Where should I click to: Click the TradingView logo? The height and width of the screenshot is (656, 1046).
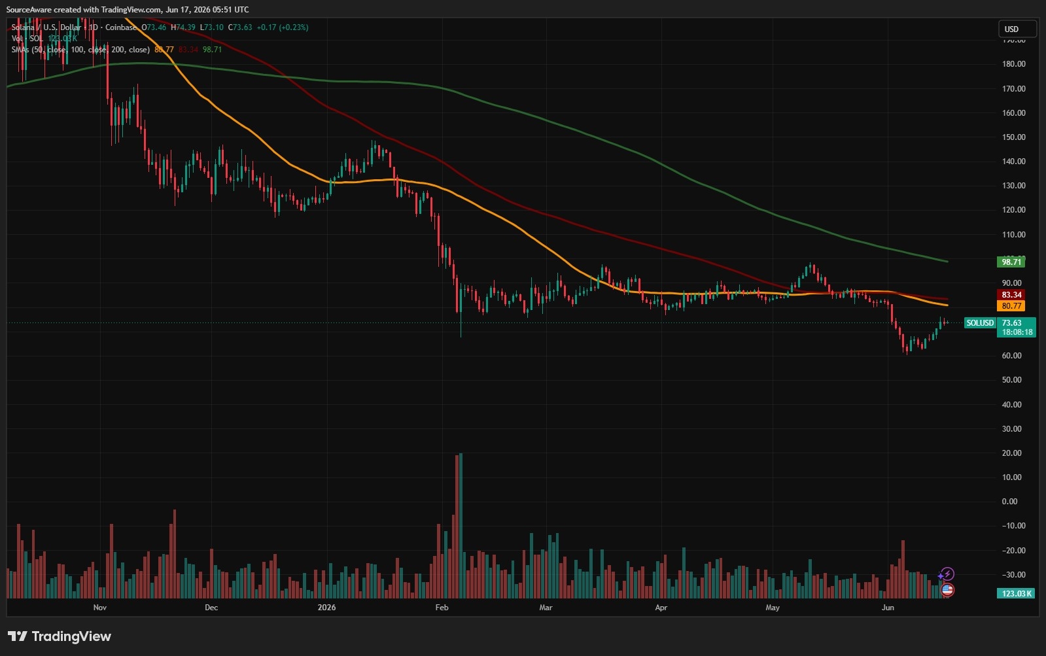tap(60, 636)
